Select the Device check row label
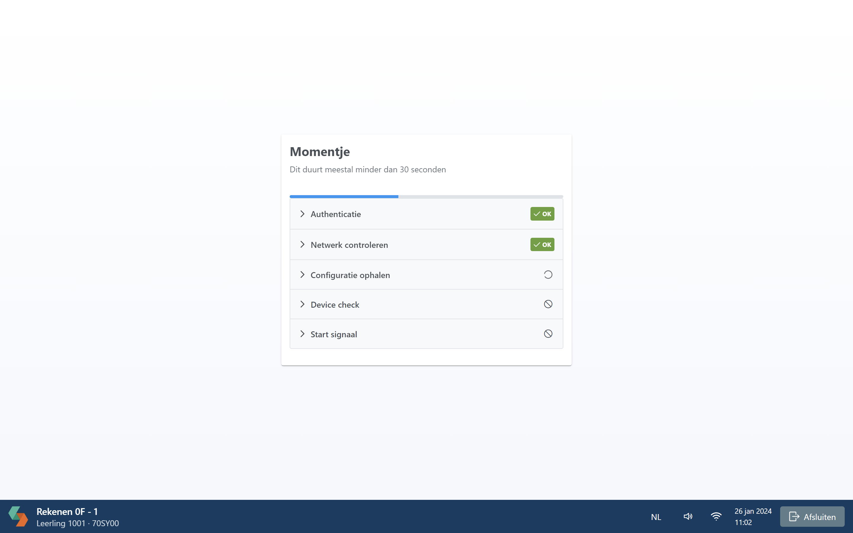The height and width of the screenshot is (533, 853). point(335,305)
